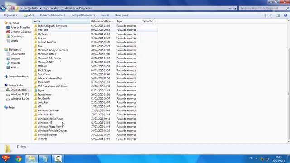
Task: Click the Back navigation arrow
Action: [x=3, y=8]
